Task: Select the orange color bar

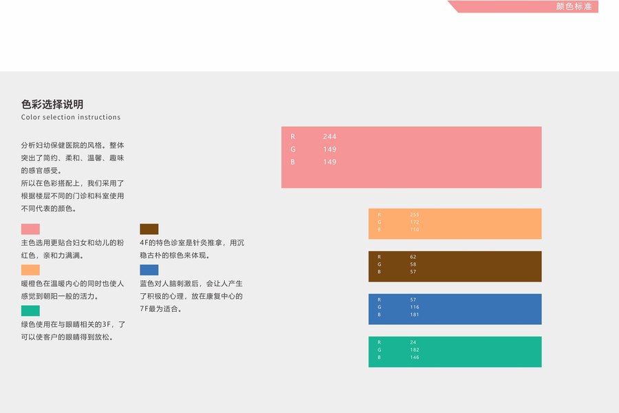Action: click(455, 224)
